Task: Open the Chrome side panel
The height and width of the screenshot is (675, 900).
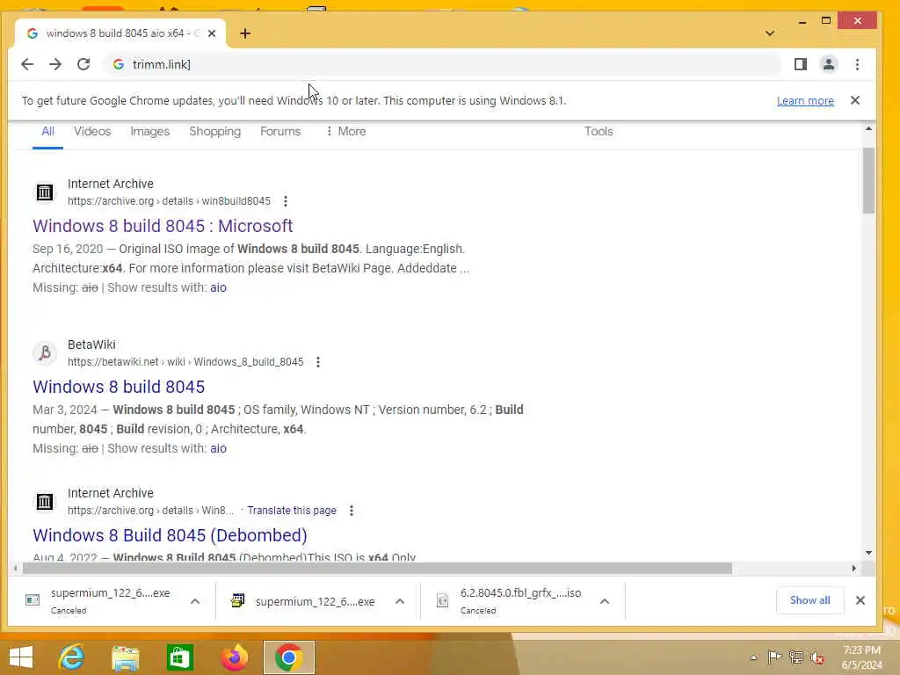Action: 800,64
